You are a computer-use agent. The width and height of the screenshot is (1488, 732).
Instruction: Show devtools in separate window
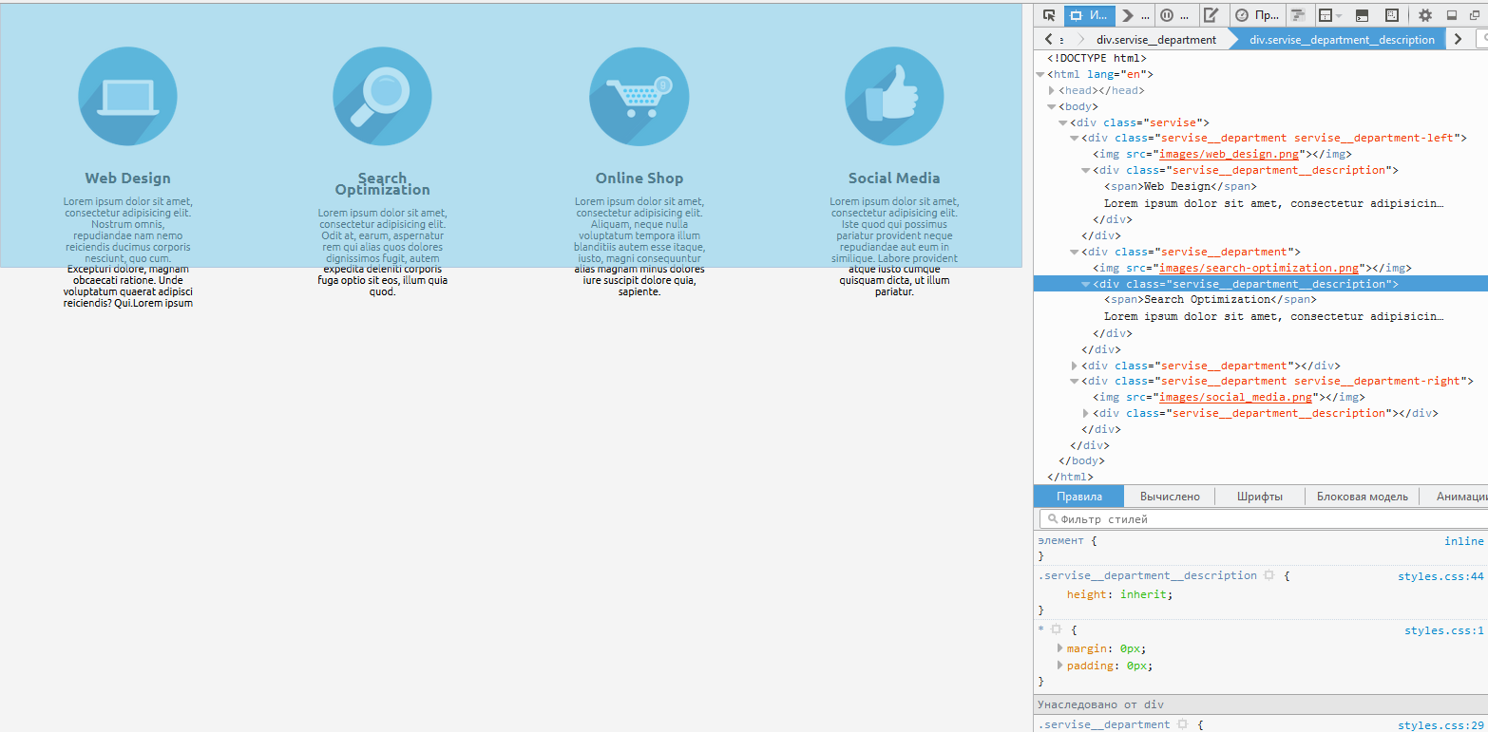coord(1477,15)
